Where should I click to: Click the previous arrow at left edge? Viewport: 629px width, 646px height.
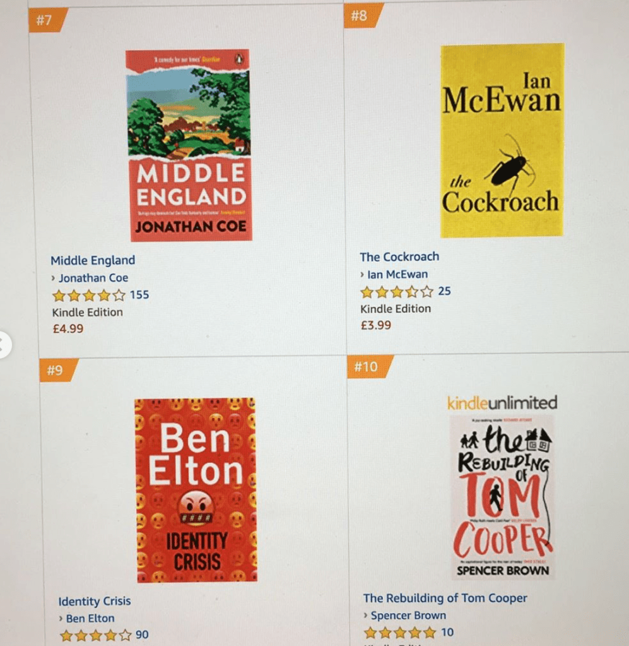pos(3,344)
